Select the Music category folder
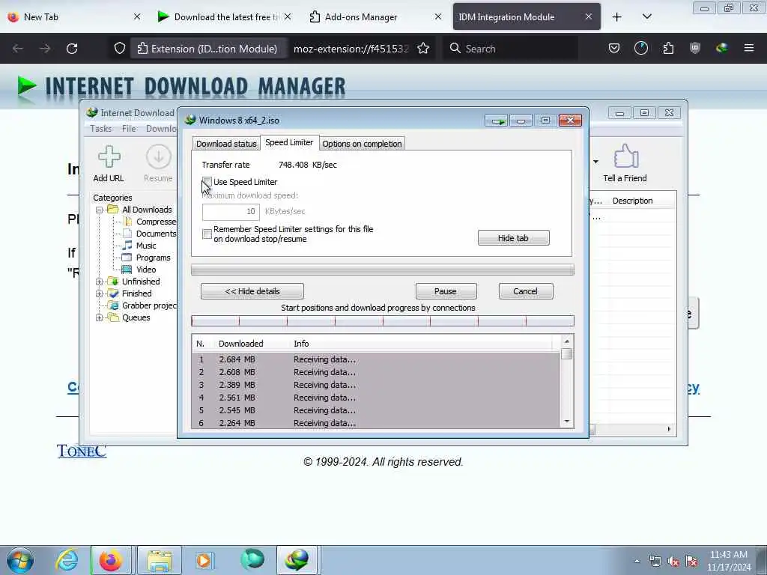Viewport: 767px width, 575px height. coord(146,246)
